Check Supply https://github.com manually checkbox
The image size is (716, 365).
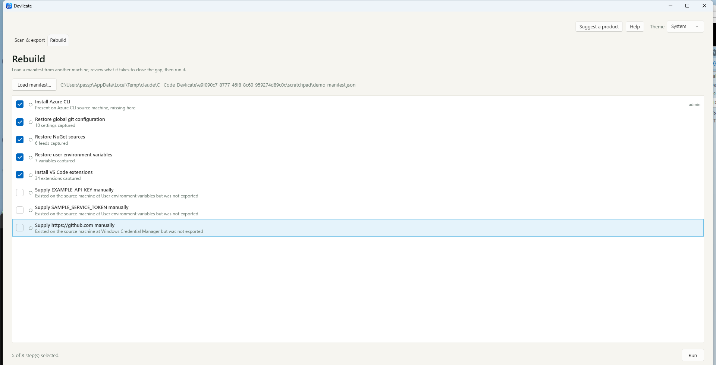[20, 228]
